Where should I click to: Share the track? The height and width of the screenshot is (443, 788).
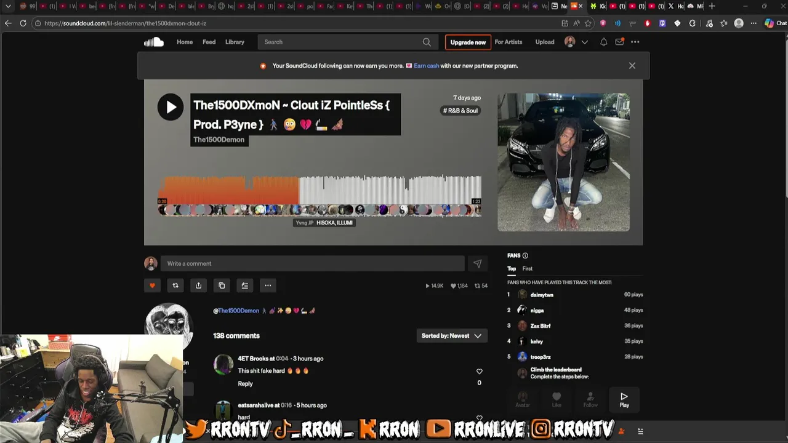coord(198,285)
